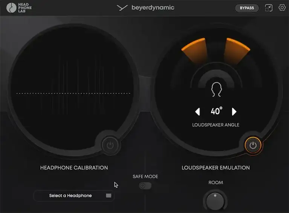
Task: Enable the Headphone Calibration power button
Action: [x=110, y=145]
